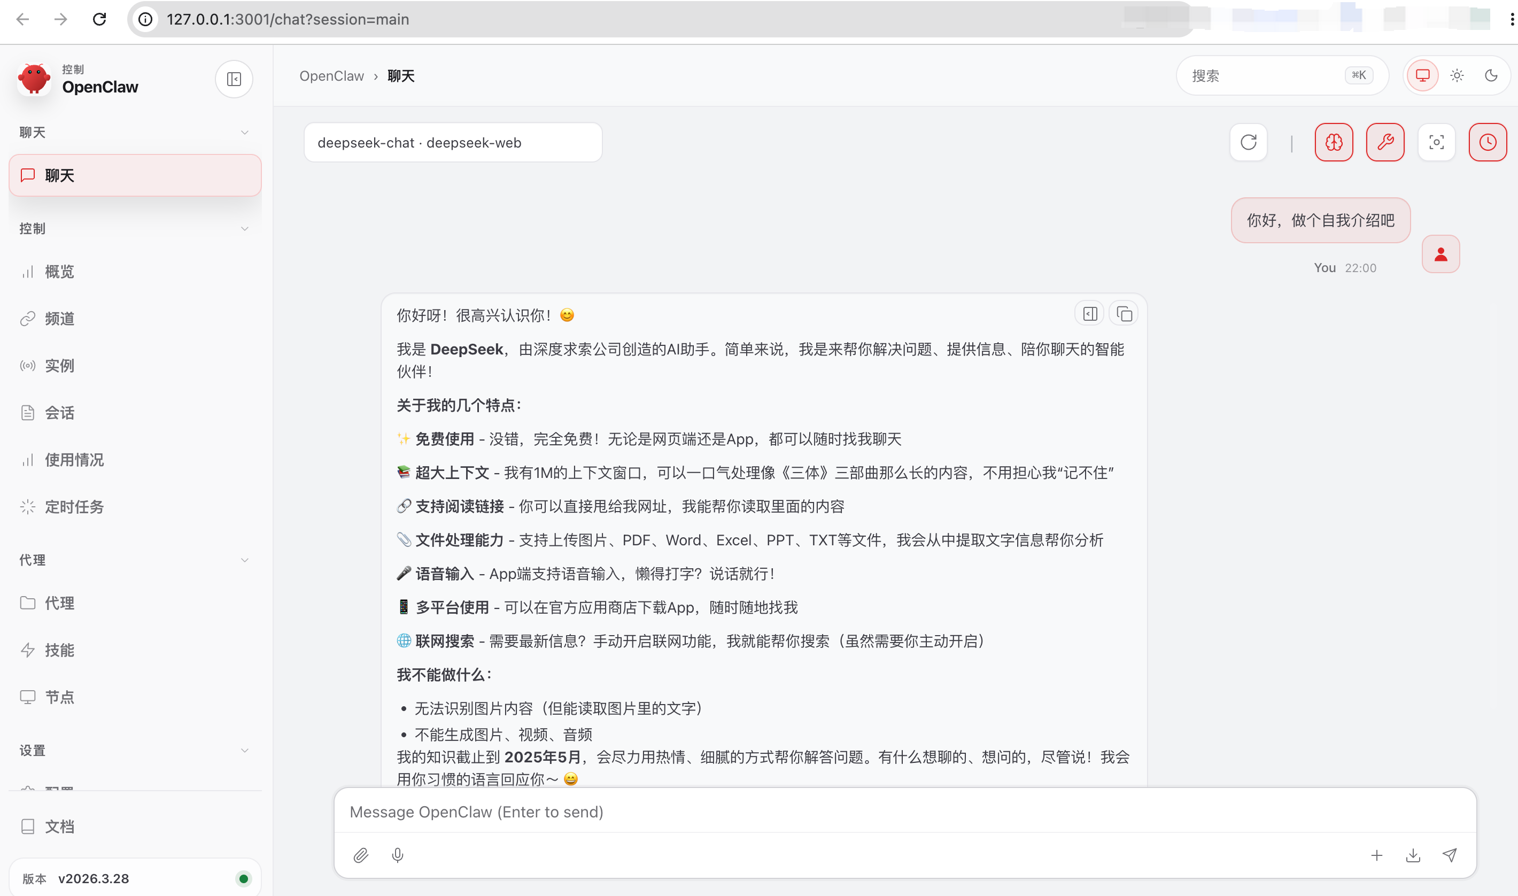Select system theme monitor icon
Screen dimensions: 1518x896
click(x=1423, y=75)
